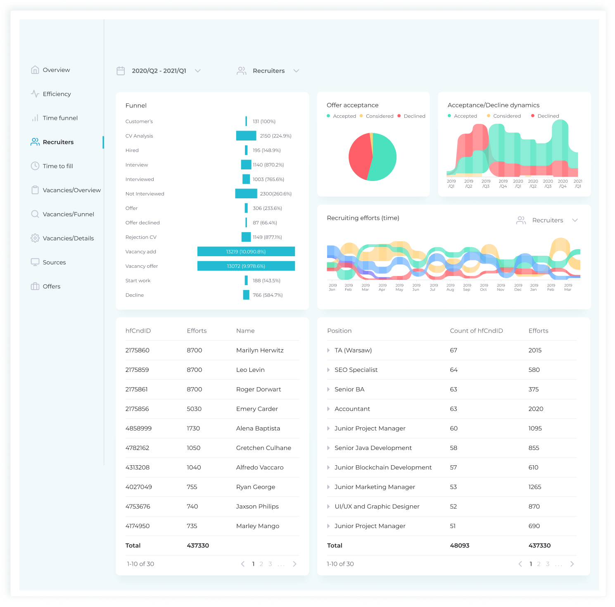The height and width of the screenshot is (607, 615).
Task: Go to page 2 of candidates table
Action: click(x=261, y=564)
